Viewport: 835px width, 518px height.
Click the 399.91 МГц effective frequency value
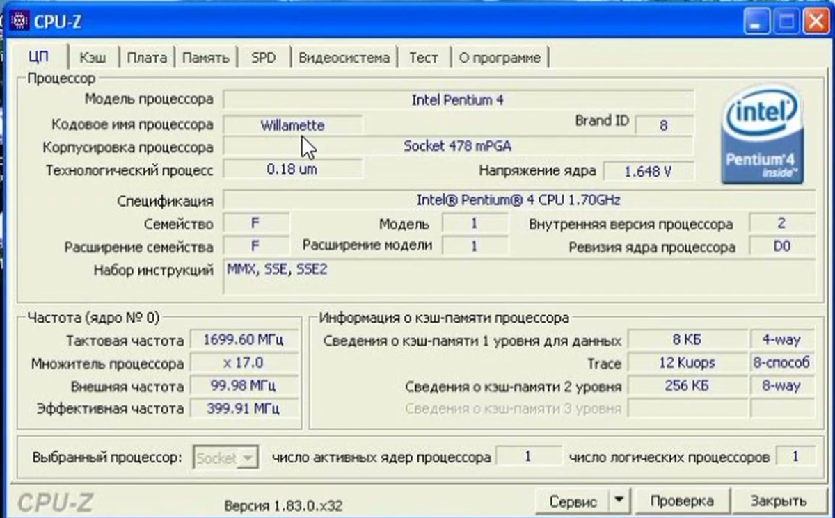243,408
